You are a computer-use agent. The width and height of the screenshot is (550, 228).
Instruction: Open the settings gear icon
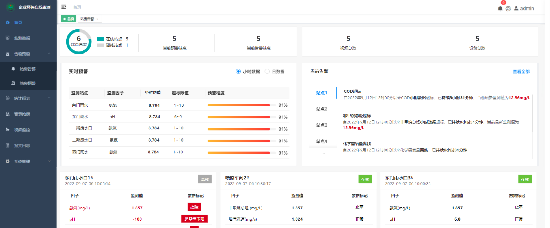(x=508, y=9)
